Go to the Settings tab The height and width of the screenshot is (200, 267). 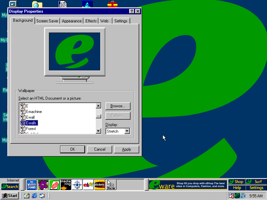tap(121, 21)
